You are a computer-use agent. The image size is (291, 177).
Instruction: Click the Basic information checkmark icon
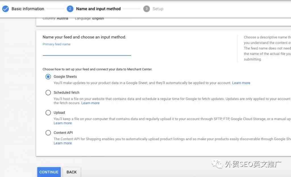point(5,9)
